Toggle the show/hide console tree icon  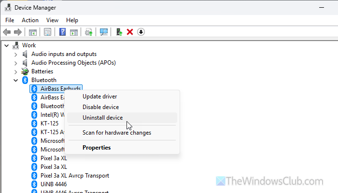[33, 32]
